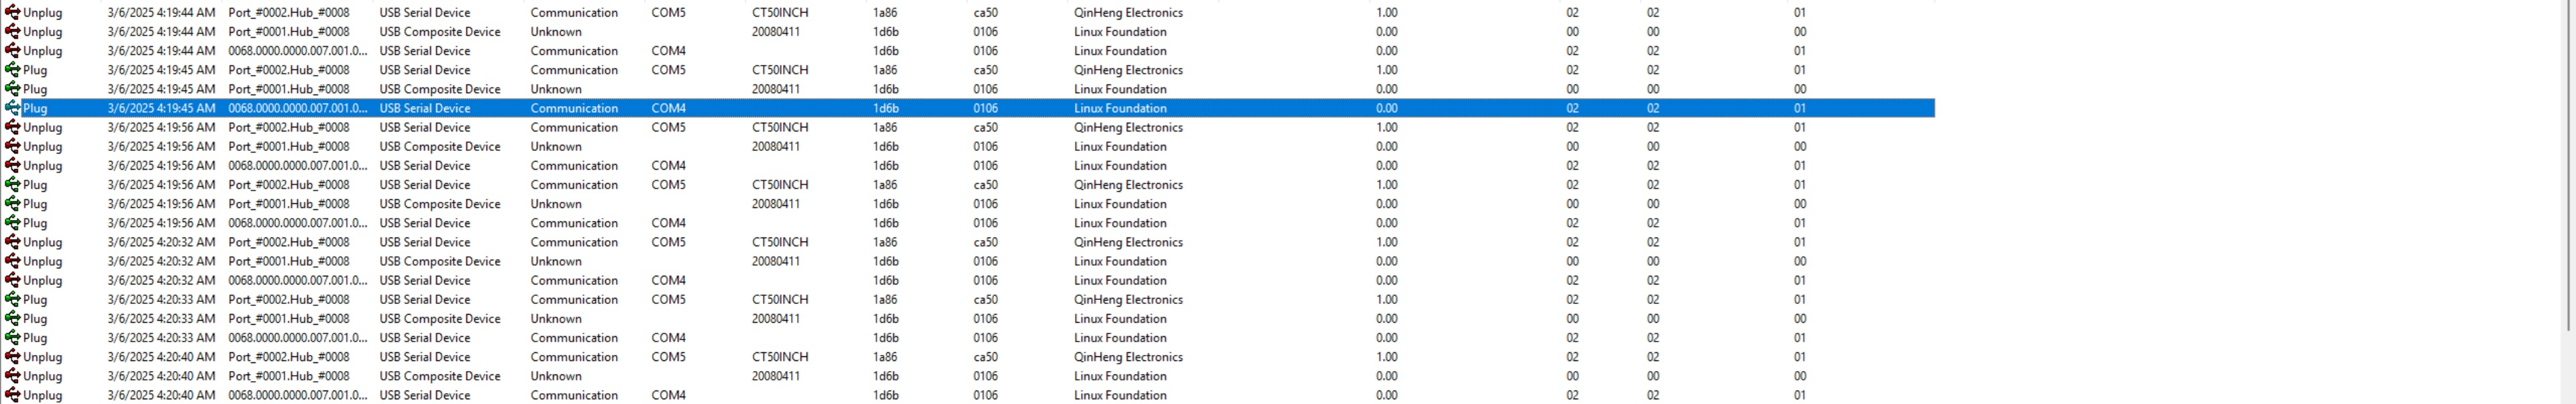
Task: Select QinHeng Electronics in the 4:19:45 AM Plug row
Action: coord(1128,70)
